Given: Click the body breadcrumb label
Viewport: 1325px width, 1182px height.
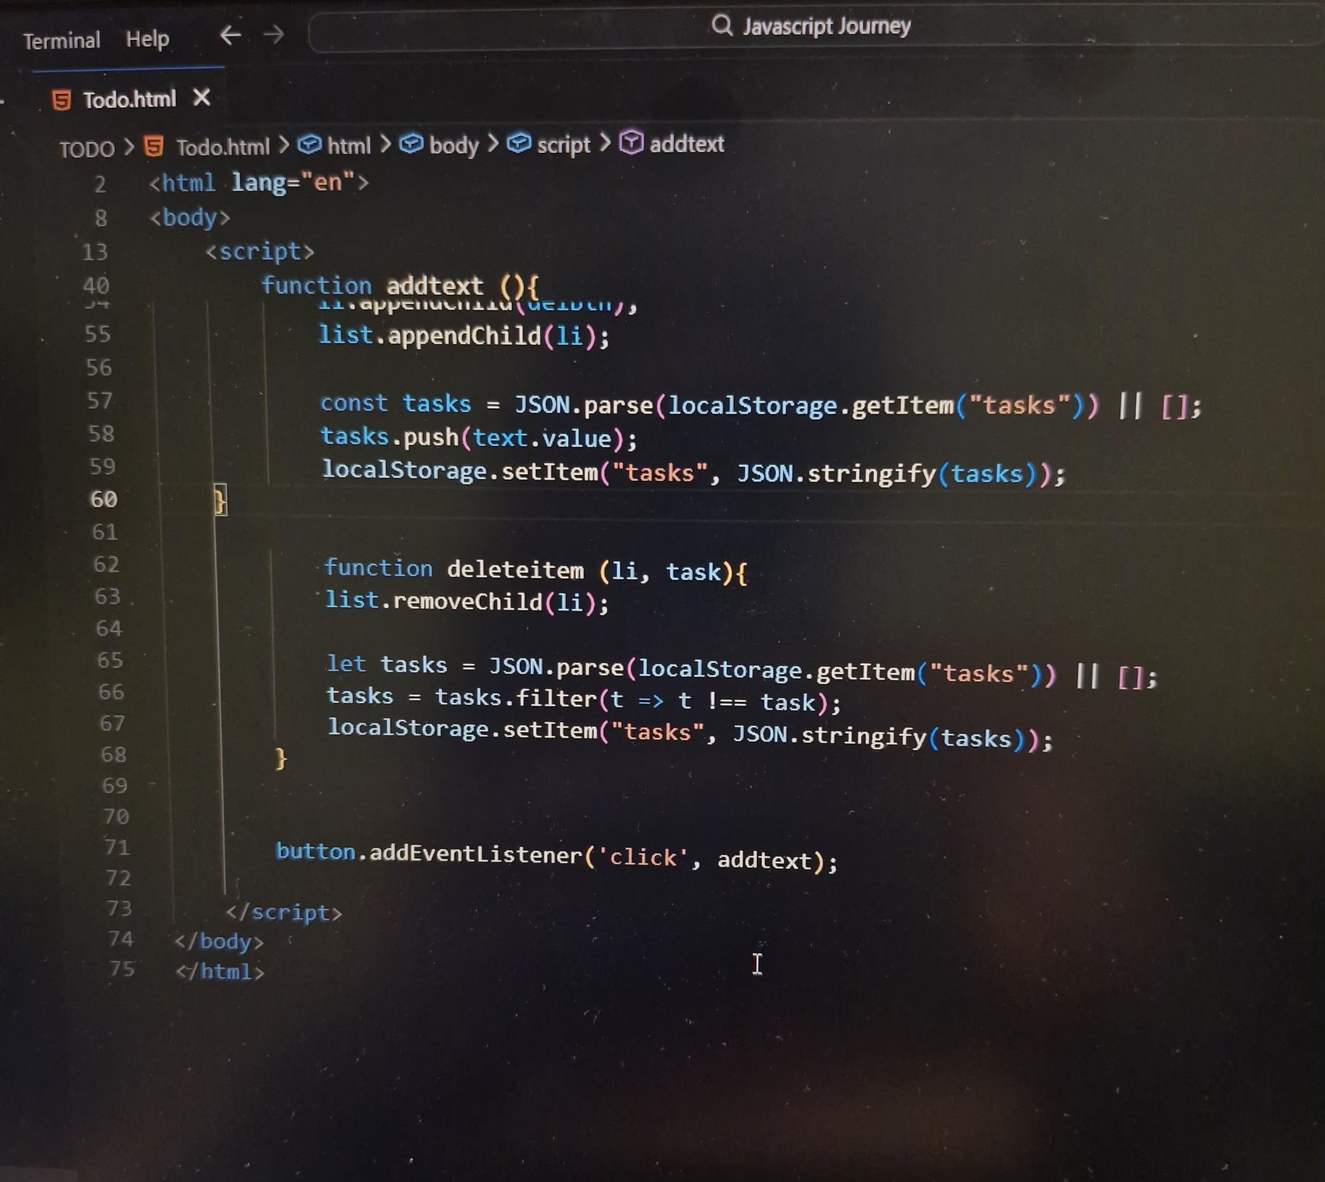Looking at the screenshot, I should pyautogui.click(x=454, y=145).
